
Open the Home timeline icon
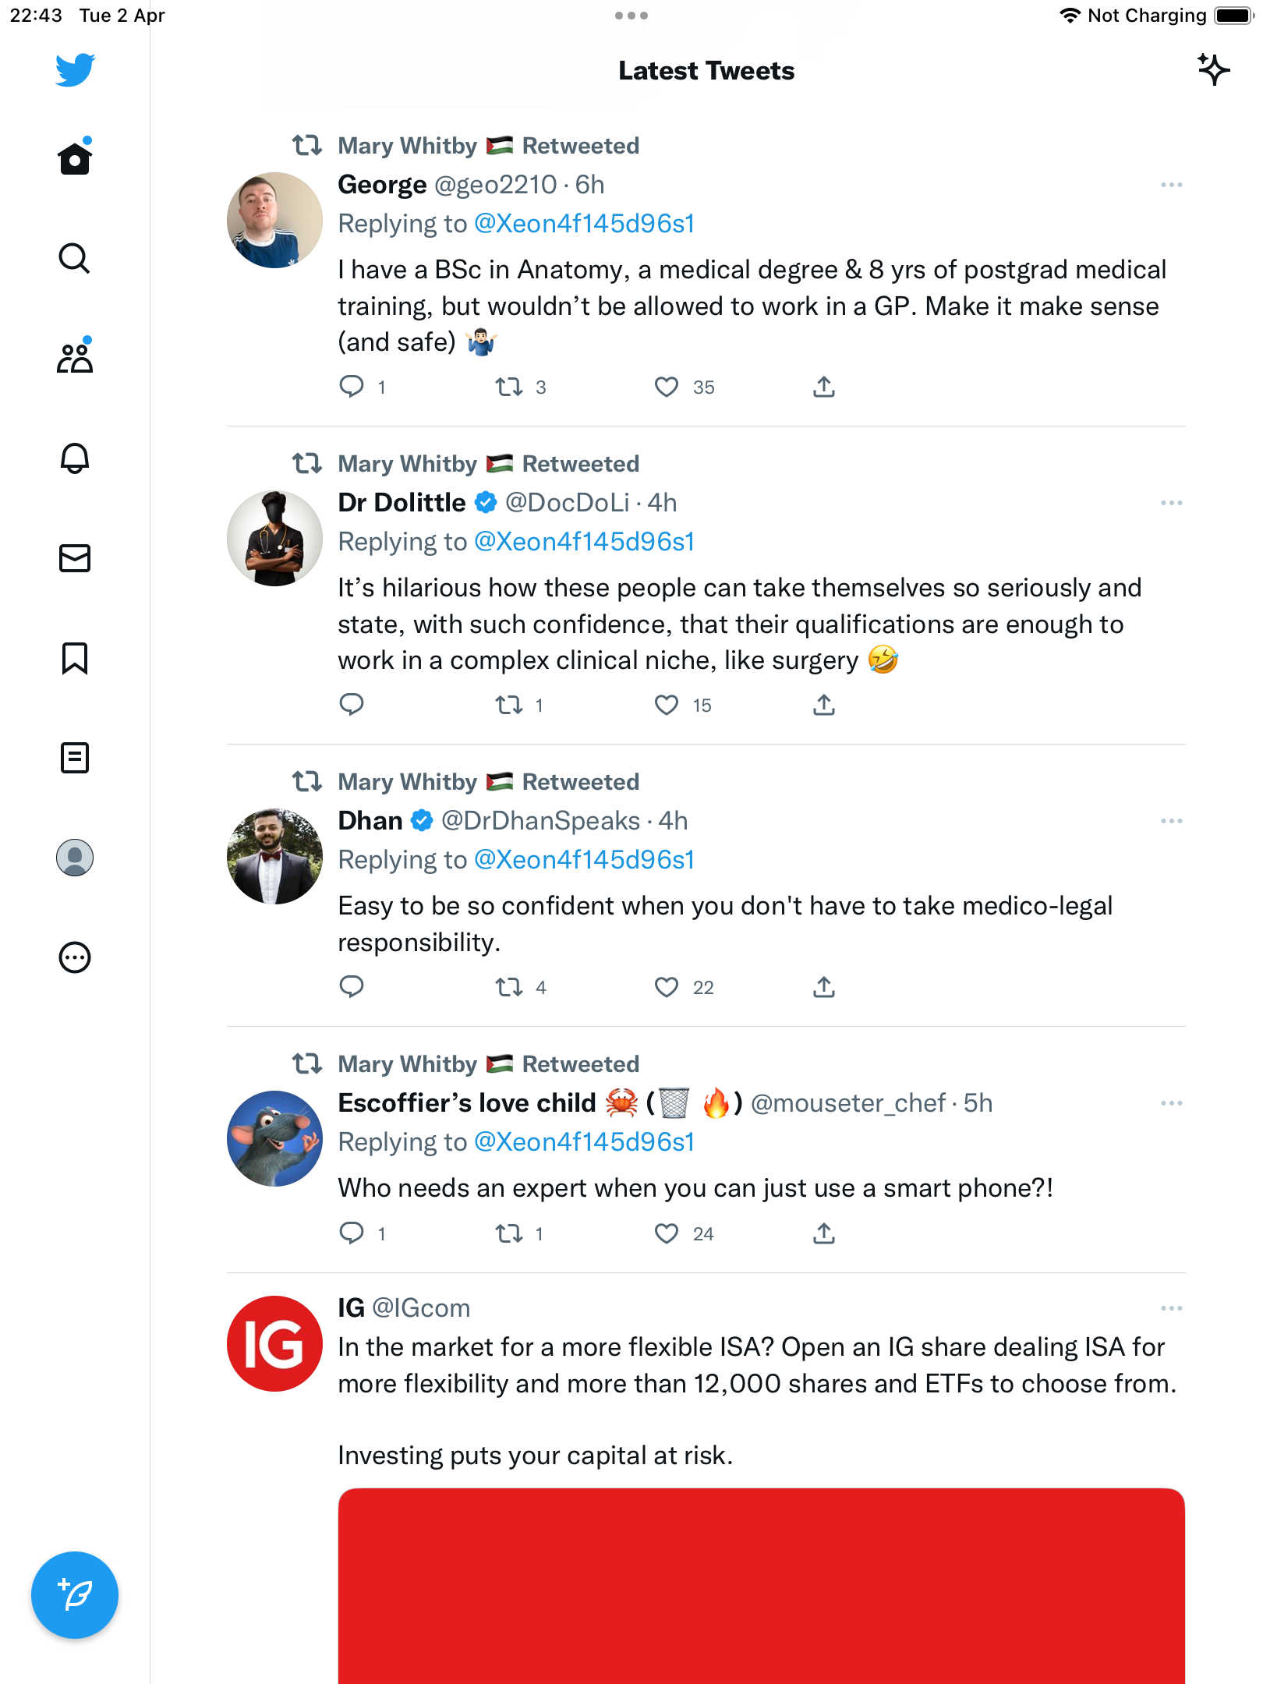[x=75, y=157]
